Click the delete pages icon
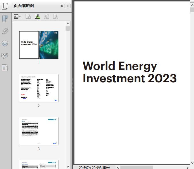Screen dimensions: 194x169 click(x=28, y=17)
